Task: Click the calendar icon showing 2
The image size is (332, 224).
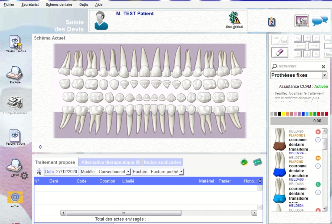Action: pyautogui.click(x=272, y=22)
